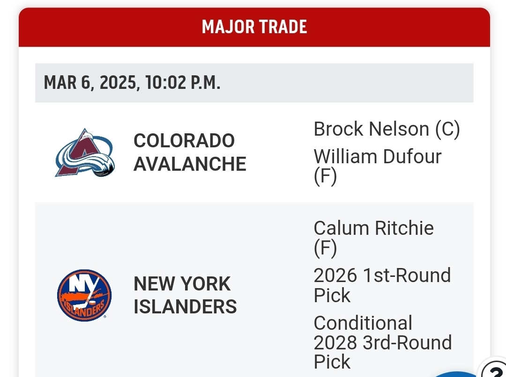Click the (F) label under Calum Ritchie

click(x=325, y=248)
